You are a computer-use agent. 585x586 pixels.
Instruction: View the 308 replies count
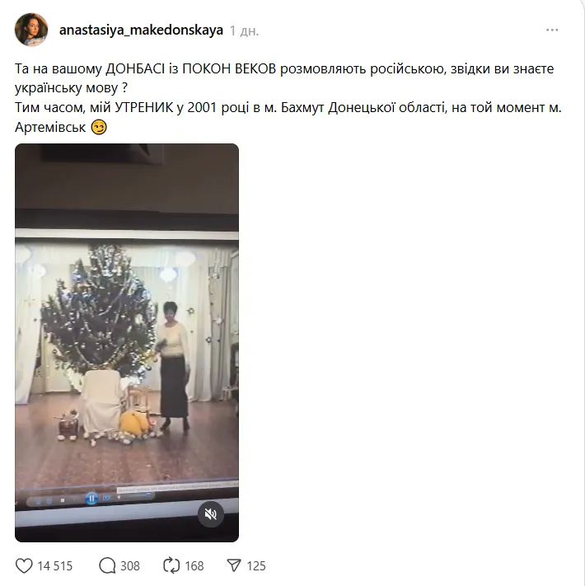pyautogui.click(x=130, y=566)
